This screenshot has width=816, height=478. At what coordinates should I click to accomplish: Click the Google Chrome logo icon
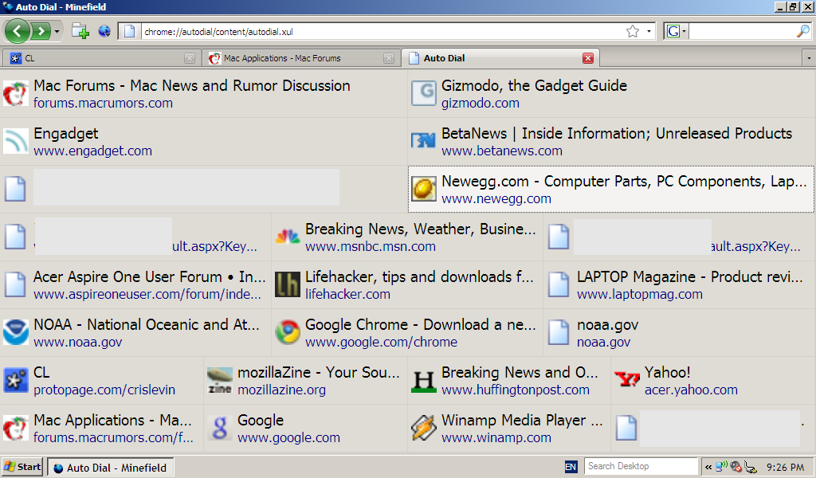pyautogui.click(x=287, y=332)
